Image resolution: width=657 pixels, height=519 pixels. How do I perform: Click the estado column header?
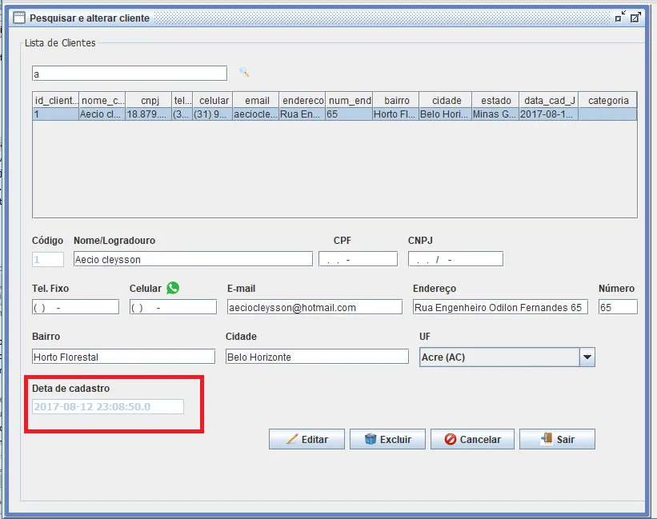coord(495,101)
